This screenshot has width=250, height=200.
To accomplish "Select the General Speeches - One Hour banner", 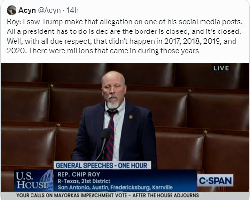I will (x=102, y=166).
